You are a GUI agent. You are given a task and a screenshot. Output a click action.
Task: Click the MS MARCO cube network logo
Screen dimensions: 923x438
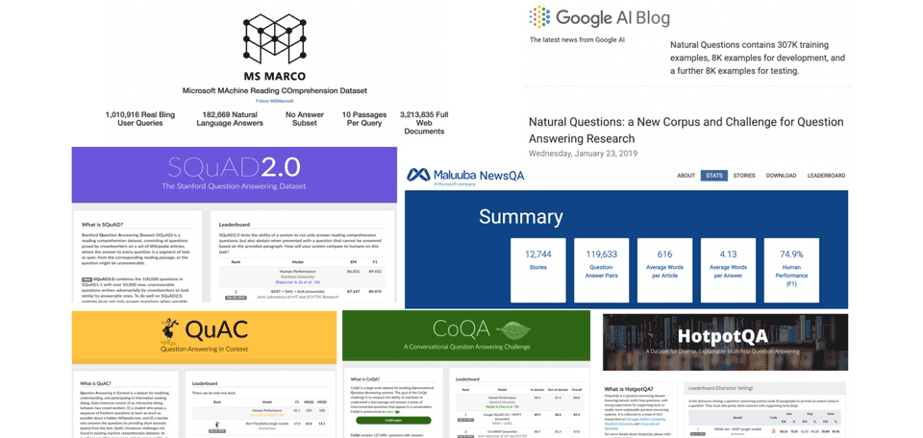pyautogui.click(x=274, y=39)
